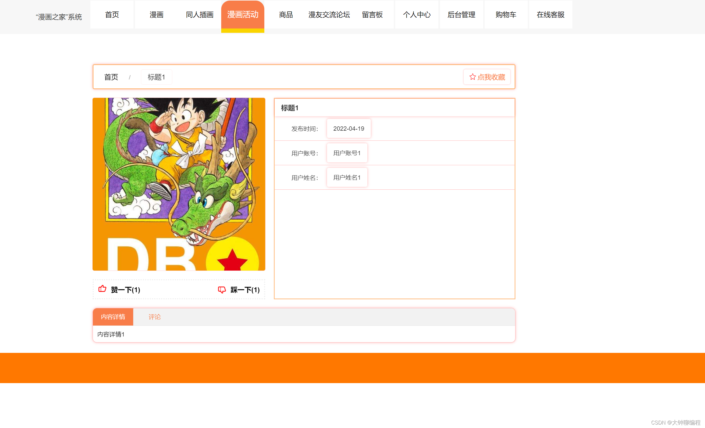705x428 pixels.
Task: Open the 漫友交流论坛 forum
Action: pos(329,15)
